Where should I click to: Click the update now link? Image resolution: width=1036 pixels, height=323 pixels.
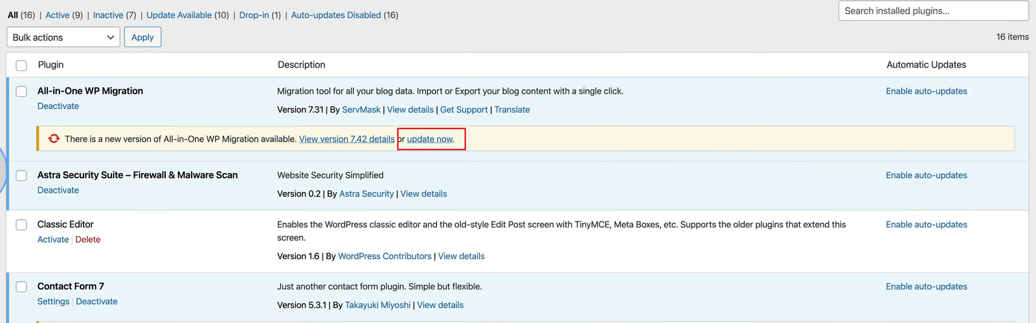[430, 139]
